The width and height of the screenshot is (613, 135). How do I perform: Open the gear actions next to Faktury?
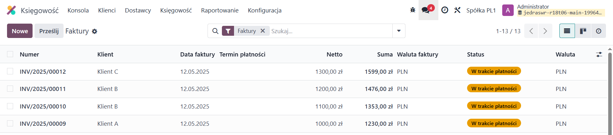point(95,31)
